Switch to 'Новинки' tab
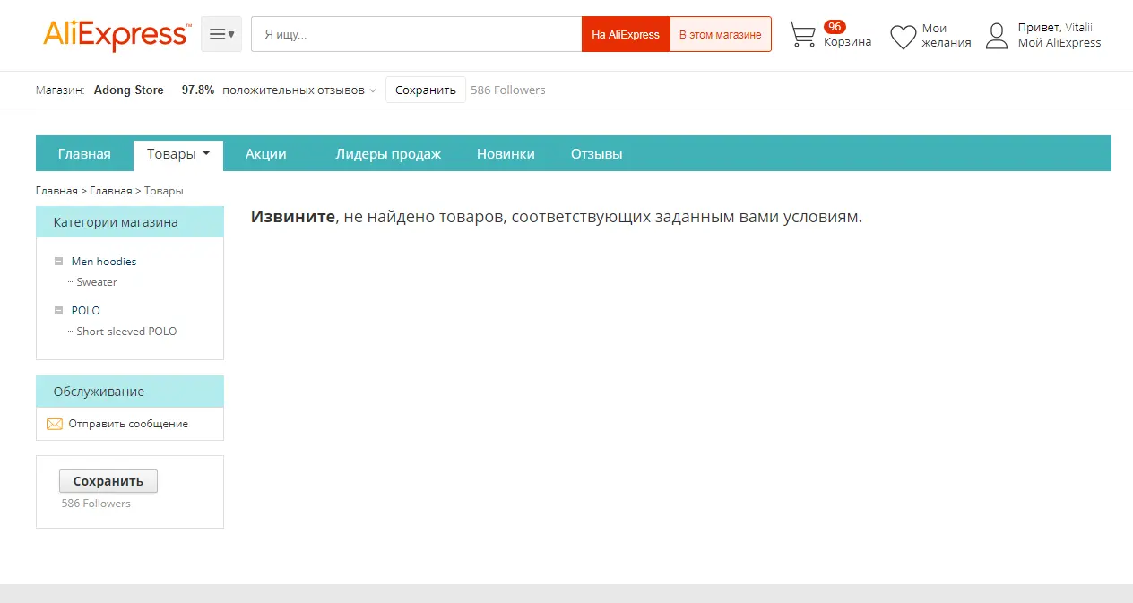1133x603 pixels. [x=506, y=153]
